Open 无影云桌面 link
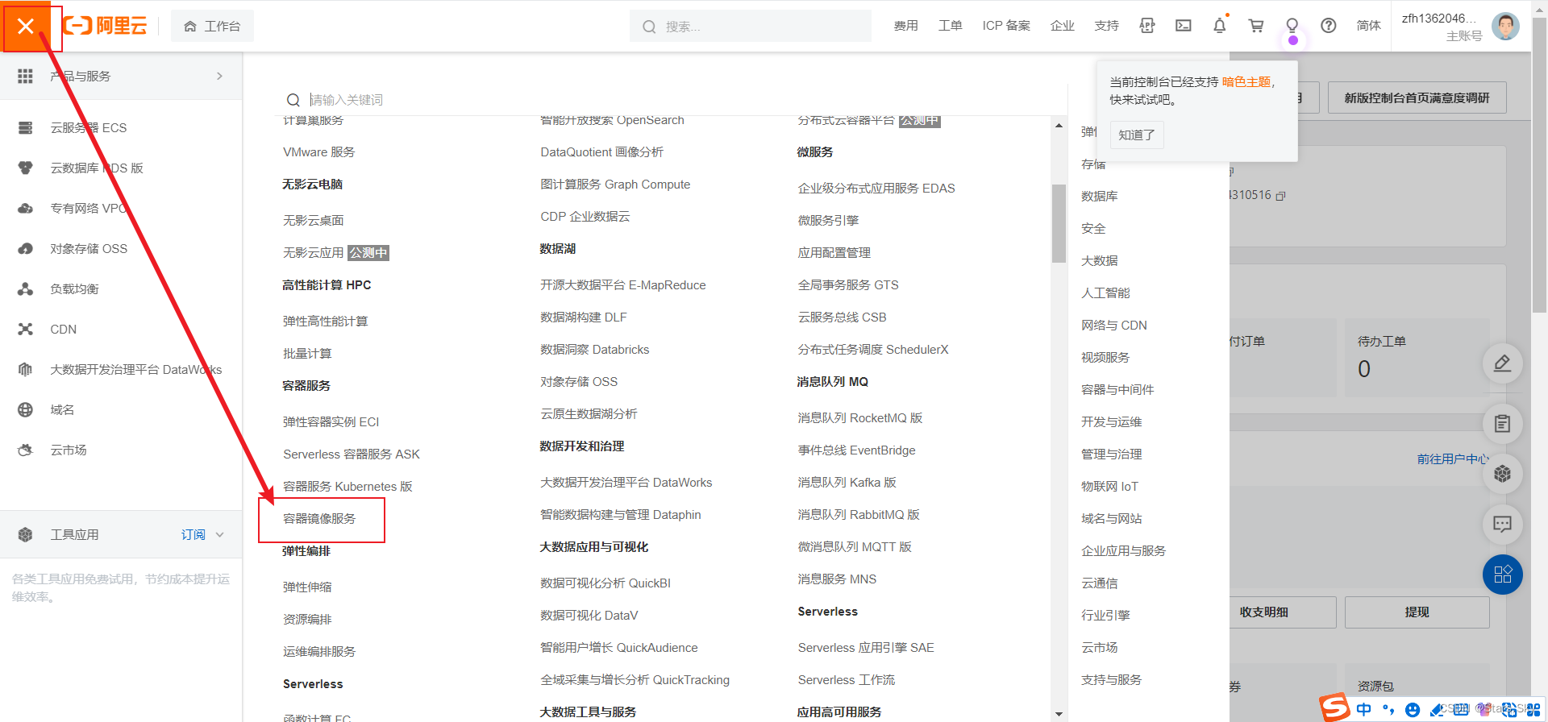Viewport: 1548px width, 722px height. coord(313,220)
